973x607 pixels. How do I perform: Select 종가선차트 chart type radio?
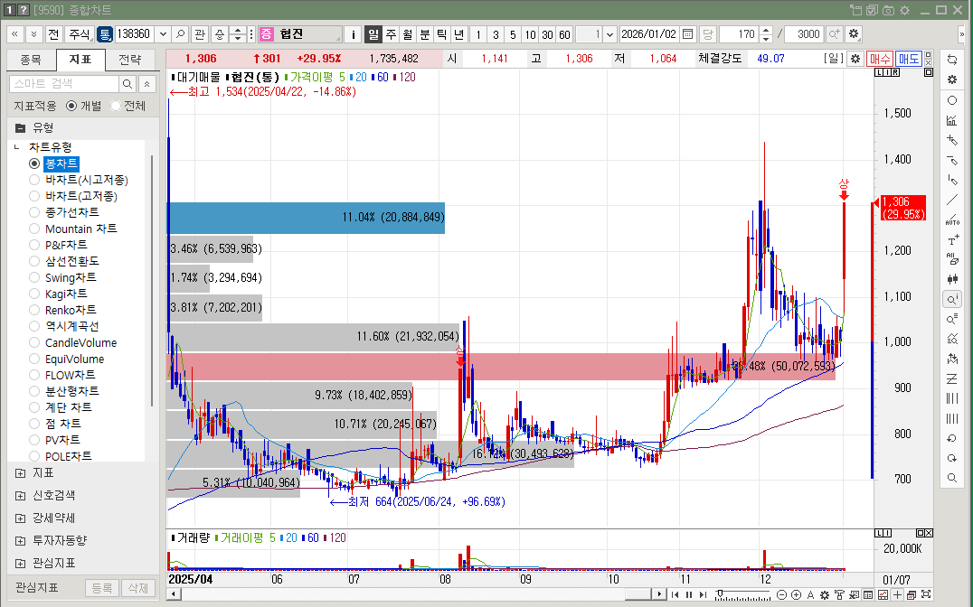[34, 212]
